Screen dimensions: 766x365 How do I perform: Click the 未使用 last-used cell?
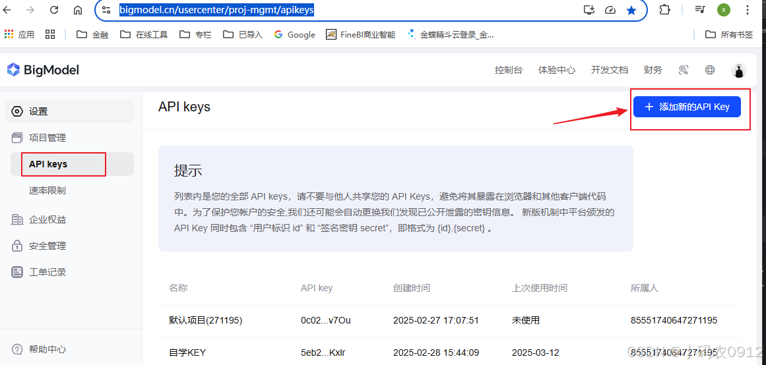coord(526,321)
